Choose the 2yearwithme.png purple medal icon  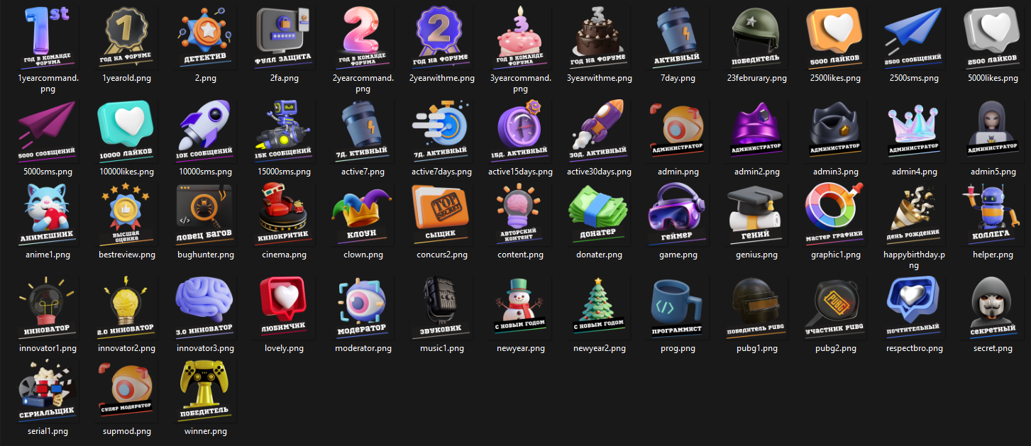pyautogui.click(x=441, y=38)
